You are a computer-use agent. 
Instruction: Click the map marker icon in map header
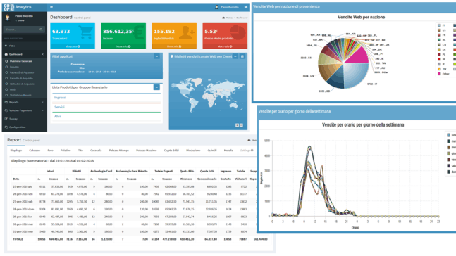click(171, 56)
